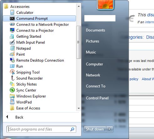This screenshot has height=139, width=154.
Task: Open Pictures from the Start menu
Action: [x=93, y=41]
